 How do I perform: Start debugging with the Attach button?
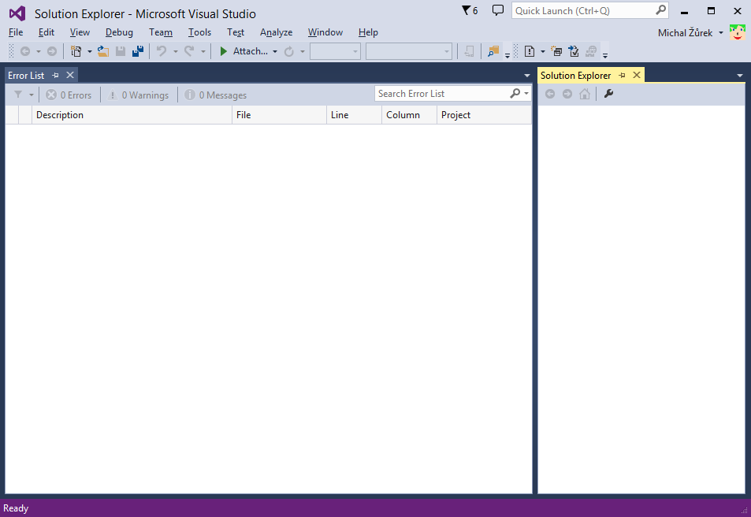click(x=245, y=51)
